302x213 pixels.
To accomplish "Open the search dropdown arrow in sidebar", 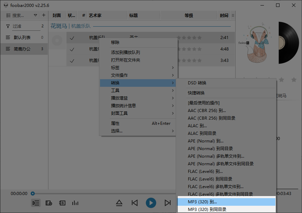I will [36, 15].
